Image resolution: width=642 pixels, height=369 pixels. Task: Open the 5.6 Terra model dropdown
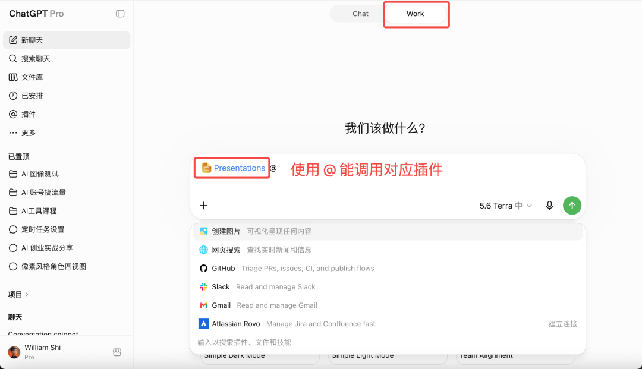(x=506, y=206)
